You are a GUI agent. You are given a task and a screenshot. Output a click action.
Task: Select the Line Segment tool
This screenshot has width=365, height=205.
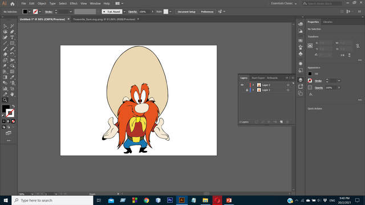(5, 43)
